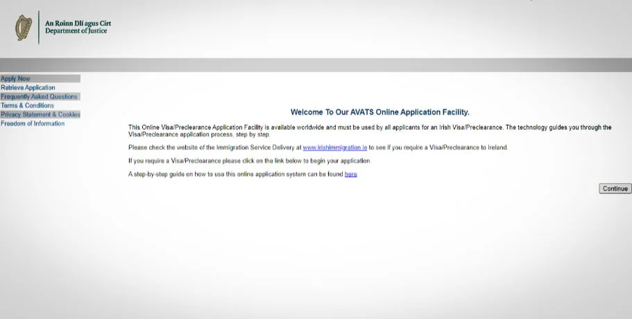Viewport: 632px width, 319px height.
Task: Click the 'Welcome To Our AVATS' heading
Action: tap(379, 112)
